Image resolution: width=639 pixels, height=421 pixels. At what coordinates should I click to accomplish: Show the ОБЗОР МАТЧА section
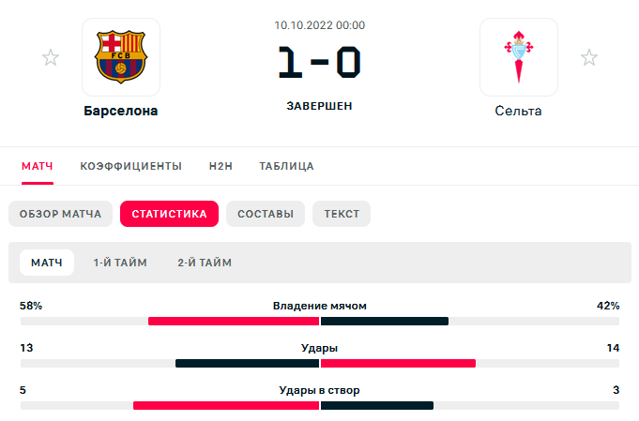(x=60, y=214)
